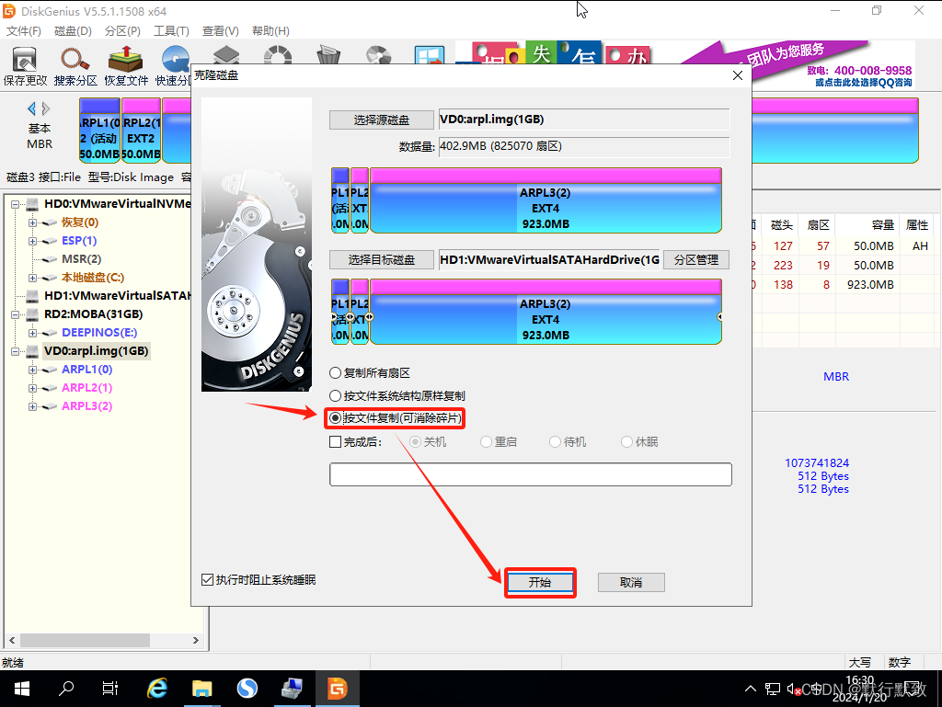Click the 1073741824 value text
Image resolution: width=942 pixels, height=707 pixels.
pos(817,462)
